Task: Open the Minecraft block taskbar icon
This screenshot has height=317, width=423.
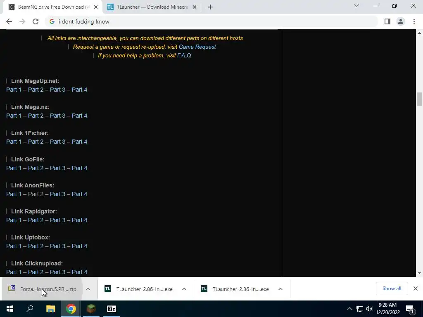Action: coord(91,309)
